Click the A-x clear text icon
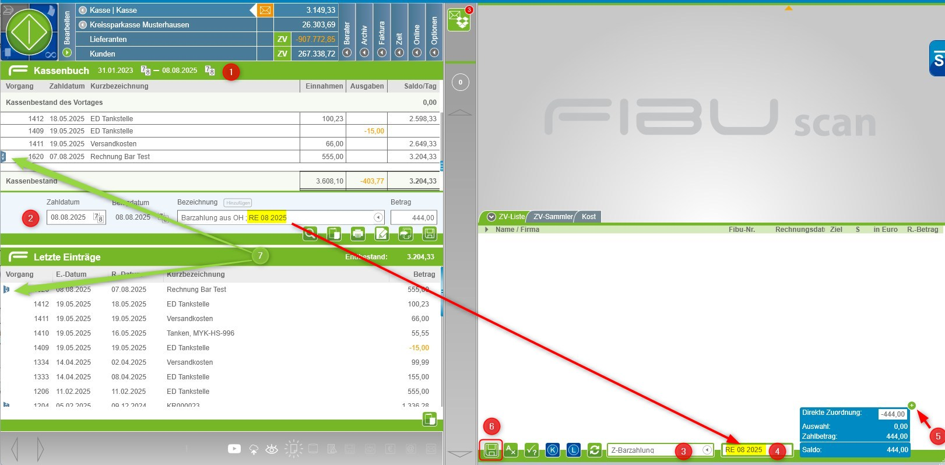Image resolution: width=945 pixels, height=465 pixels. tap(511, 450)
